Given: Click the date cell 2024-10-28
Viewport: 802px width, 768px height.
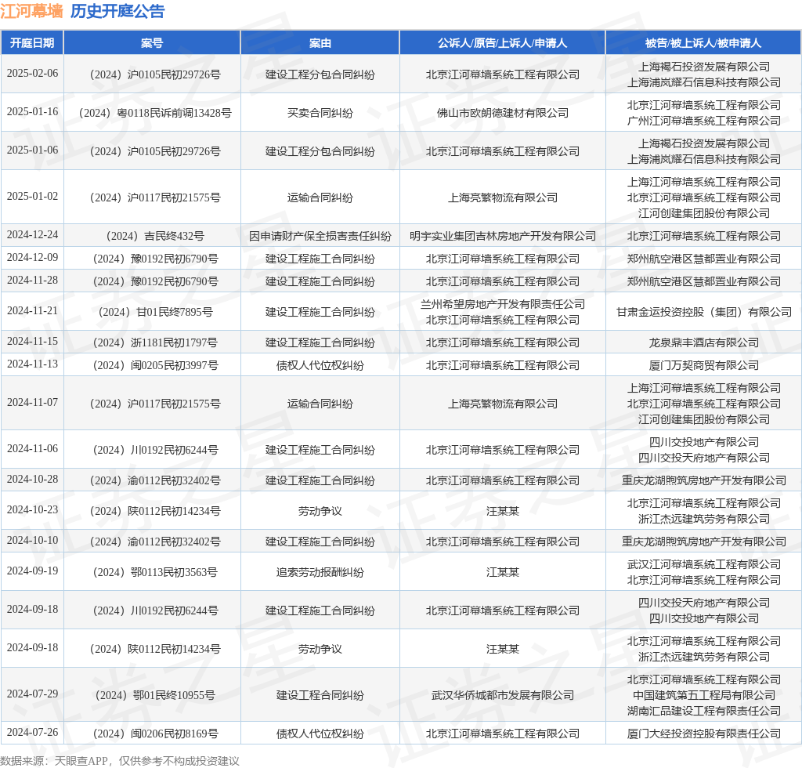Looking at the screenshot, I should [x=32, y=480].
